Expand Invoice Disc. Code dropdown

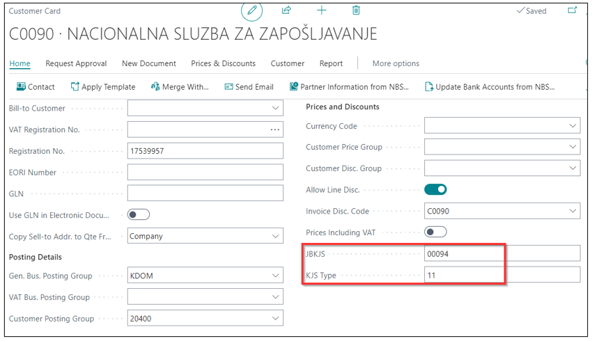[572, 211]
